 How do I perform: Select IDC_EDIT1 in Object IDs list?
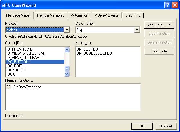[35, 66]
